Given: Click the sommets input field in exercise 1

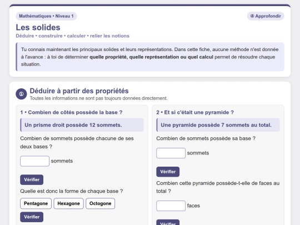Looking at the screenshot, I should click(x=34, y=161).
